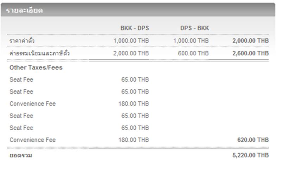
Task: Click the 2,000.00 THB ticket price total
Action: click(x=251, y=41)
